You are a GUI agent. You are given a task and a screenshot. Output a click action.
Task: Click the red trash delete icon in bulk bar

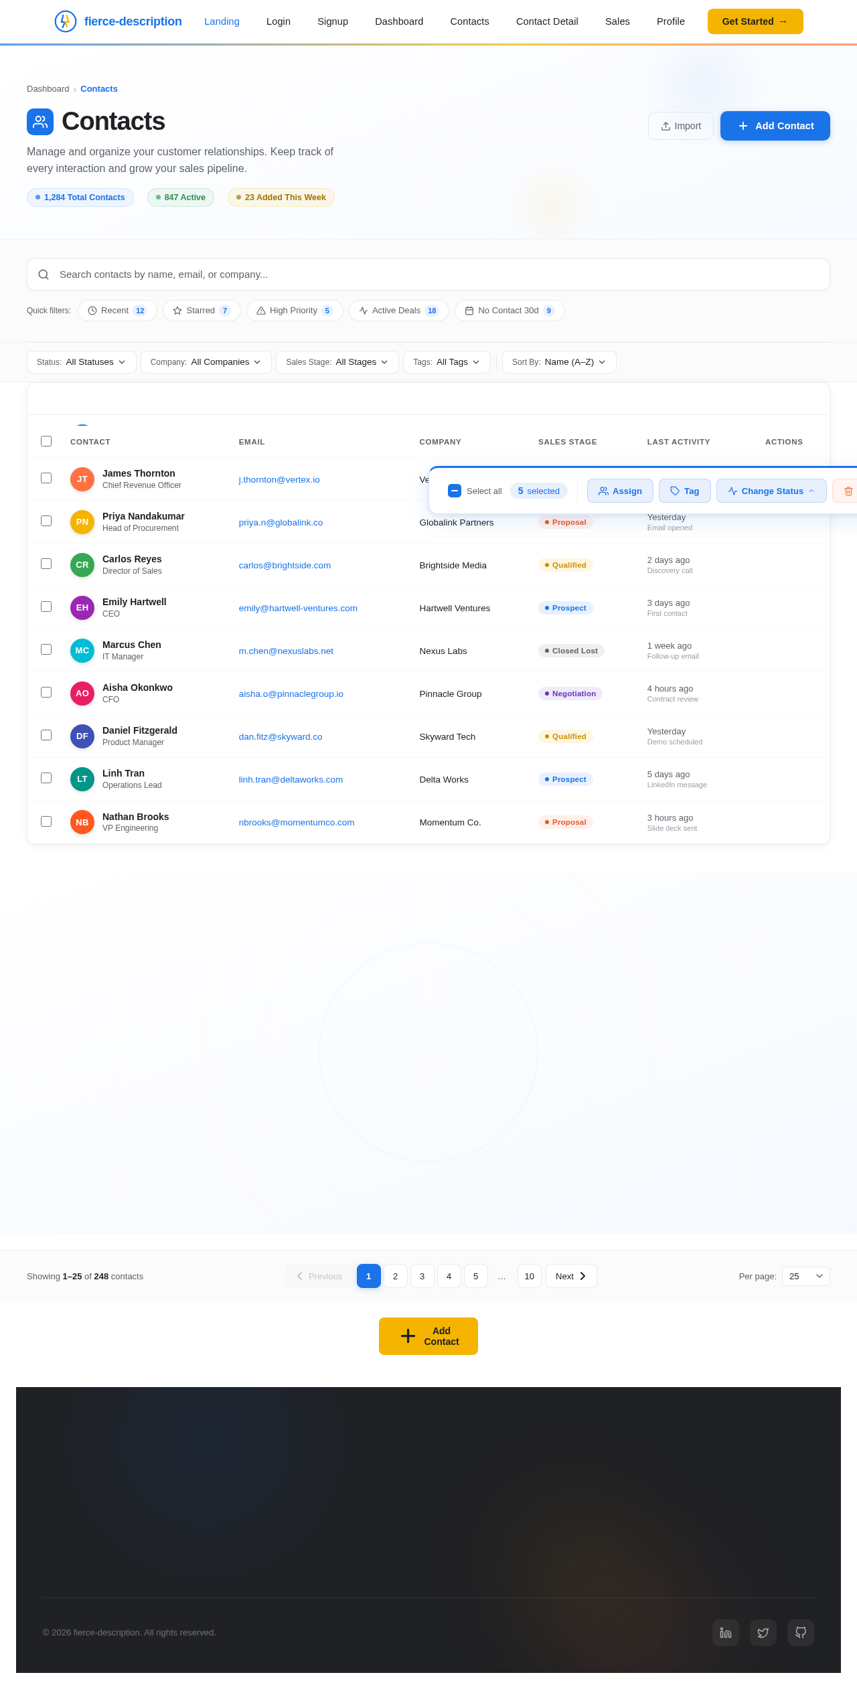848,491
